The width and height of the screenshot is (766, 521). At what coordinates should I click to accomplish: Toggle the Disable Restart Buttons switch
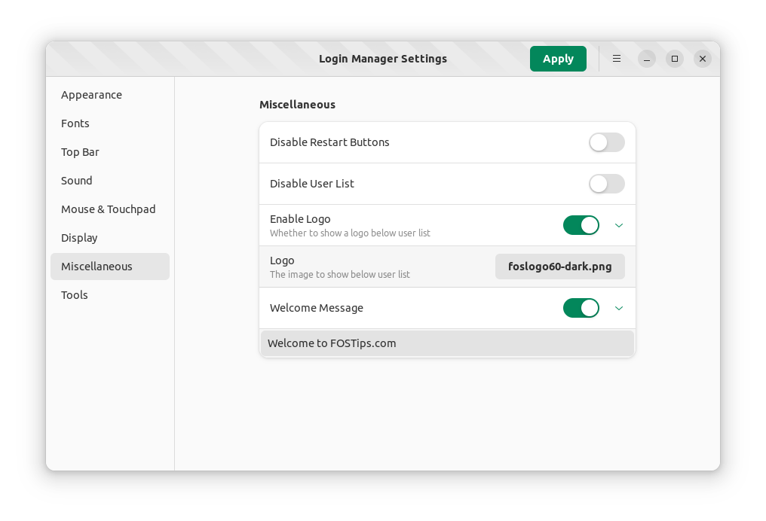click(x=606, y=142)
